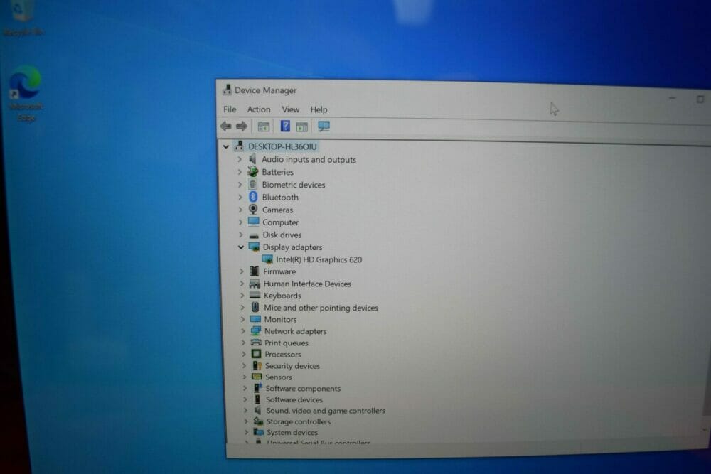Image resolution: width=711 pixels, height=474 pixels.
Task: Expand the Batteries category
Action: point(240,172)
